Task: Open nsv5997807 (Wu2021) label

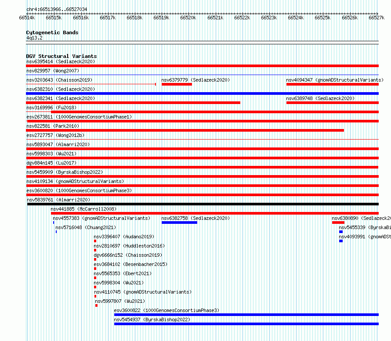Action: [120, 301]
